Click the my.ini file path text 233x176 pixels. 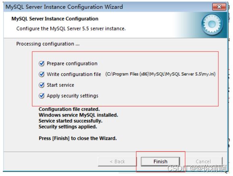pyautogui.click(x=160, y=74)
